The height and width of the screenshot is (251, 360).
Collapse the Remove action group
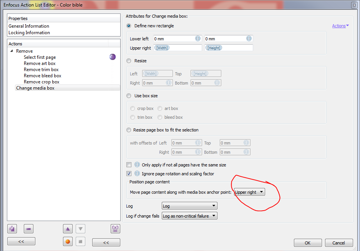pos(12,51)
